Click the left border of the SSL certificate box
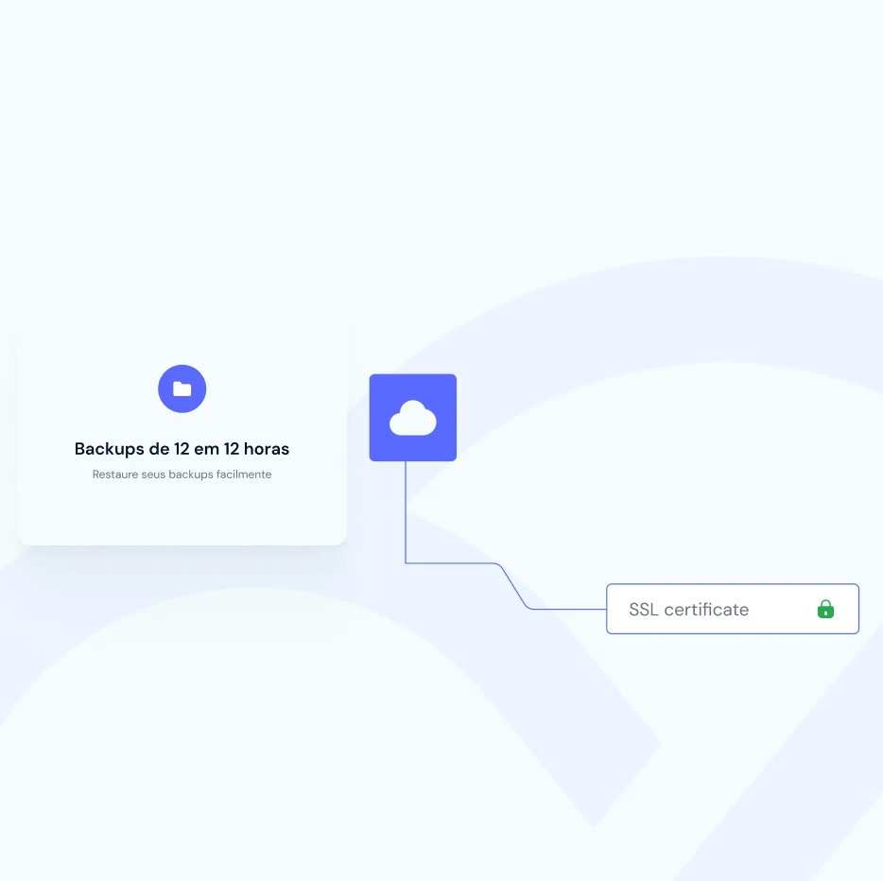This screenshot has width=883, height=881. pyautogui.click(x=607, y=609)
